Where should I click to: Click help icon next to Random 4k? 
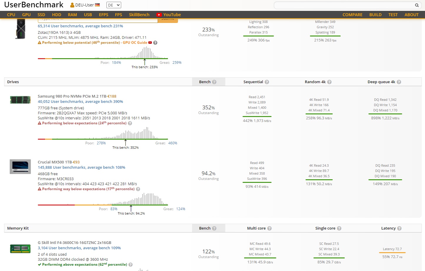point(329,82)
